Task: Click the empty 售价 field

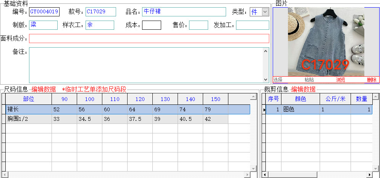Action: [199, 25]
